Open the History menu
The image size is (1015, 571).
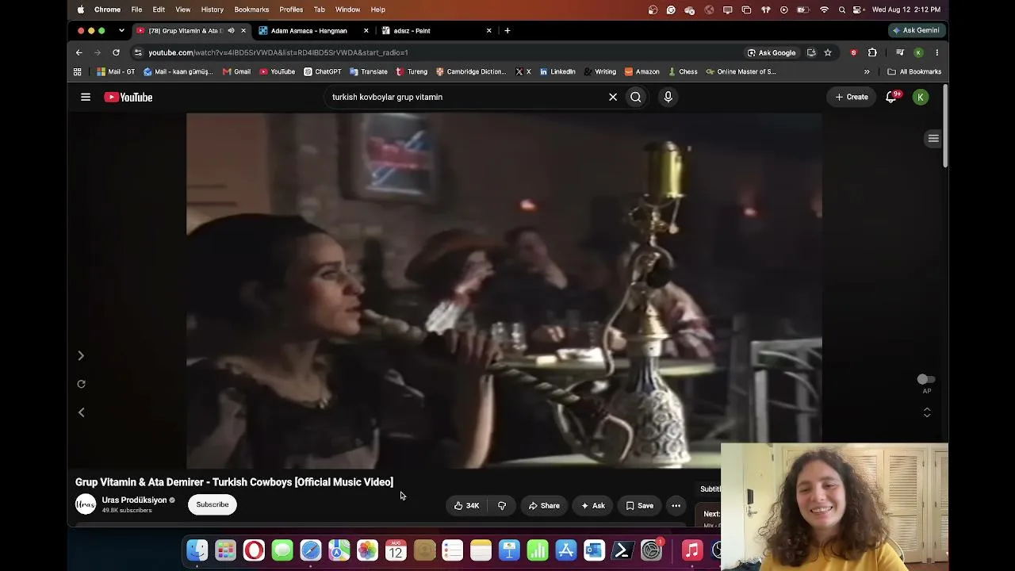point(212,10)
